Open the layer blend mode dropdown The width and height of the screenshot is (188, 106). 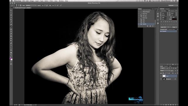tap(165, 71)
